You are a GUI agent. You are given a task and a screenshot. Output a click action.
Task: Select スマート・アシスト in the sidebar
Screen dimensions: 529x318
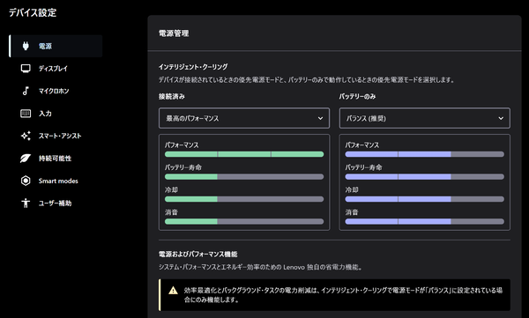[x=56, y=136]
